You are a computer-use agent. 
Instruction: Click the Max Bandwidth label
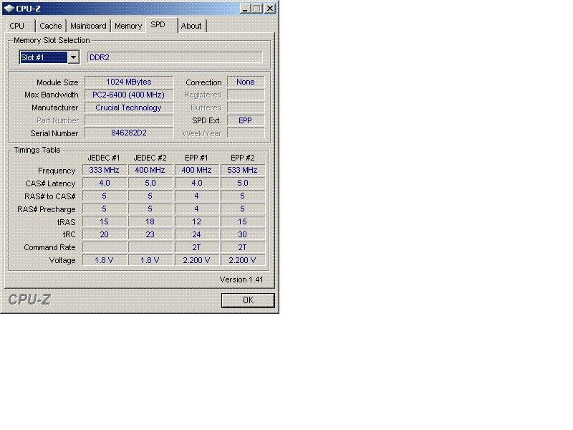[52, 95]
